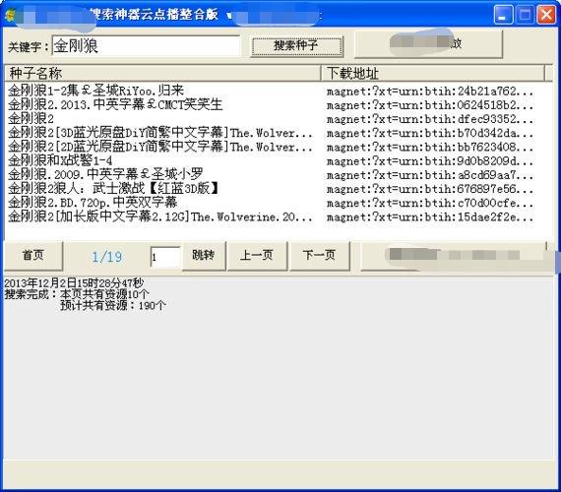Click the application icon in title bar
The height and width of the screenshot is (492, 561).
pyautogui.click(x=10, y=15)
